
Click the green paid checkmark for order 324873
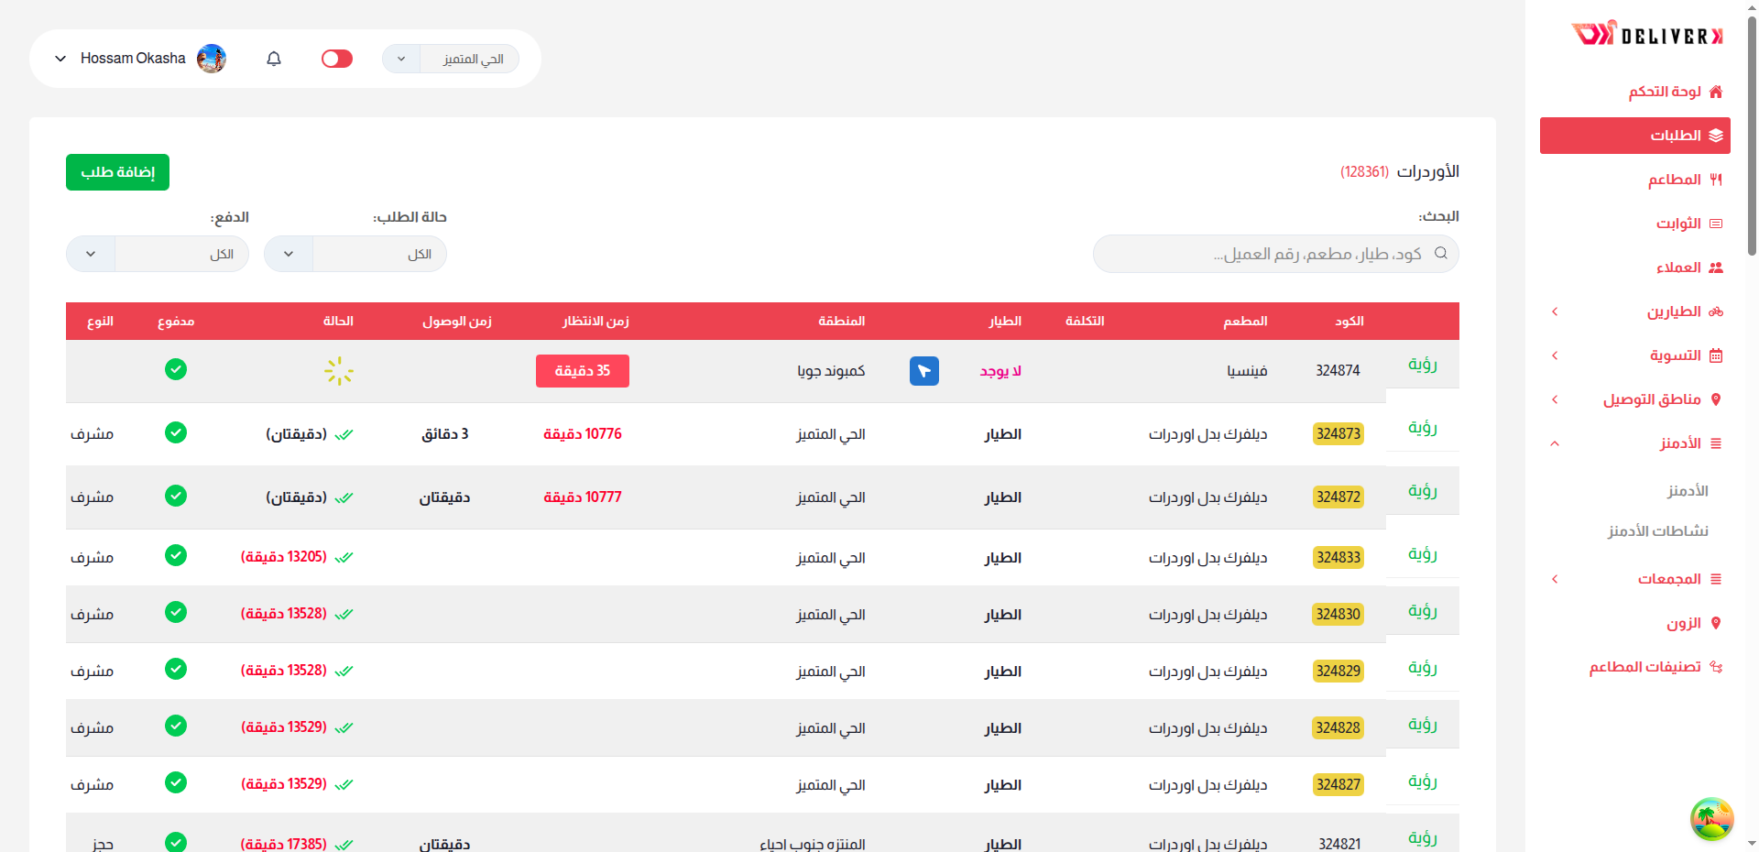176,432
